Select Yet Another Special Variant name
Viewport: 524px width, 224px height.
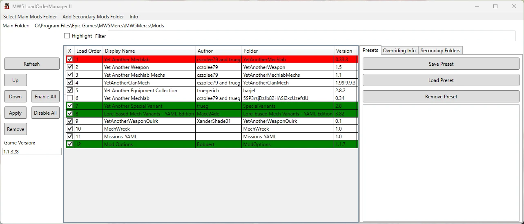(x=149, y=106)
